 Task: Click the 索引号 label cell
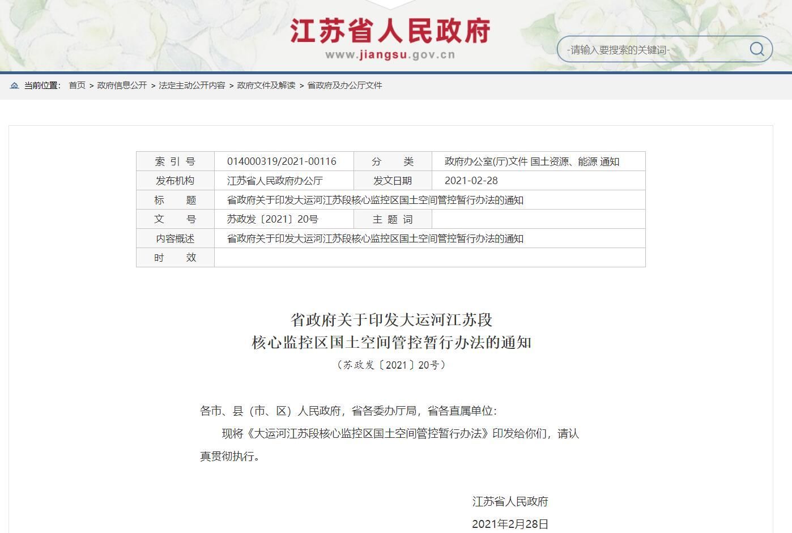click(175, 161)
